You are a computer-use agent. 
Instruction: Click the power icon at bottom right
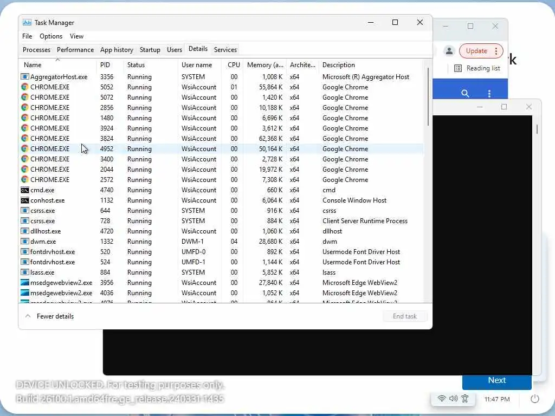pos(535,399)
